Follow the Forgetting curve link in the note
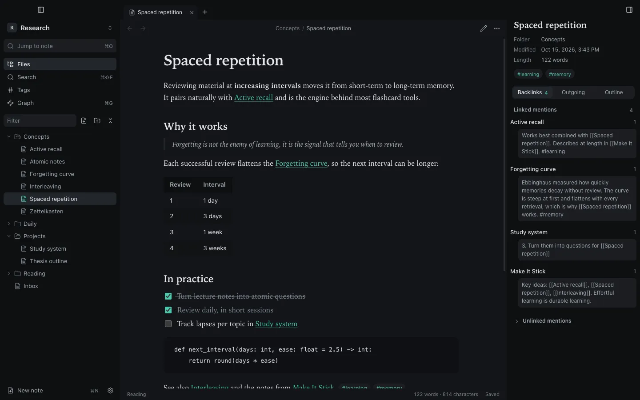Screen dimensions: 640x400 (301, 164)
